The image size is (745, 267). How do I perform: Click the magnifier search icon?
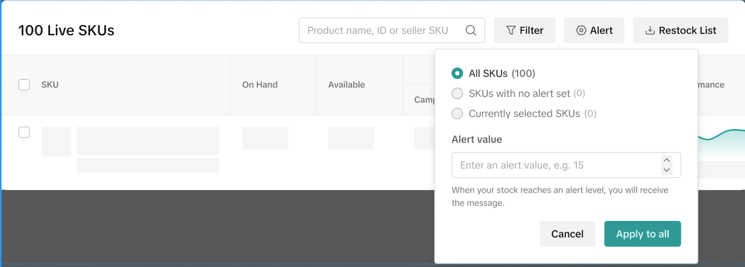[471, 30]
